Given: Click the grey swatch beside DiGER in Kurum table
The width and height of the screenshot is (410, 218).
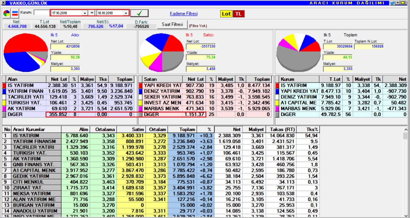Looking at the screenshot, I should 277,114.
